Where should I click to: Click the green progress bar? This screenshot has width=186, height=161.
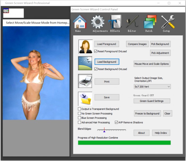[124, 143]
